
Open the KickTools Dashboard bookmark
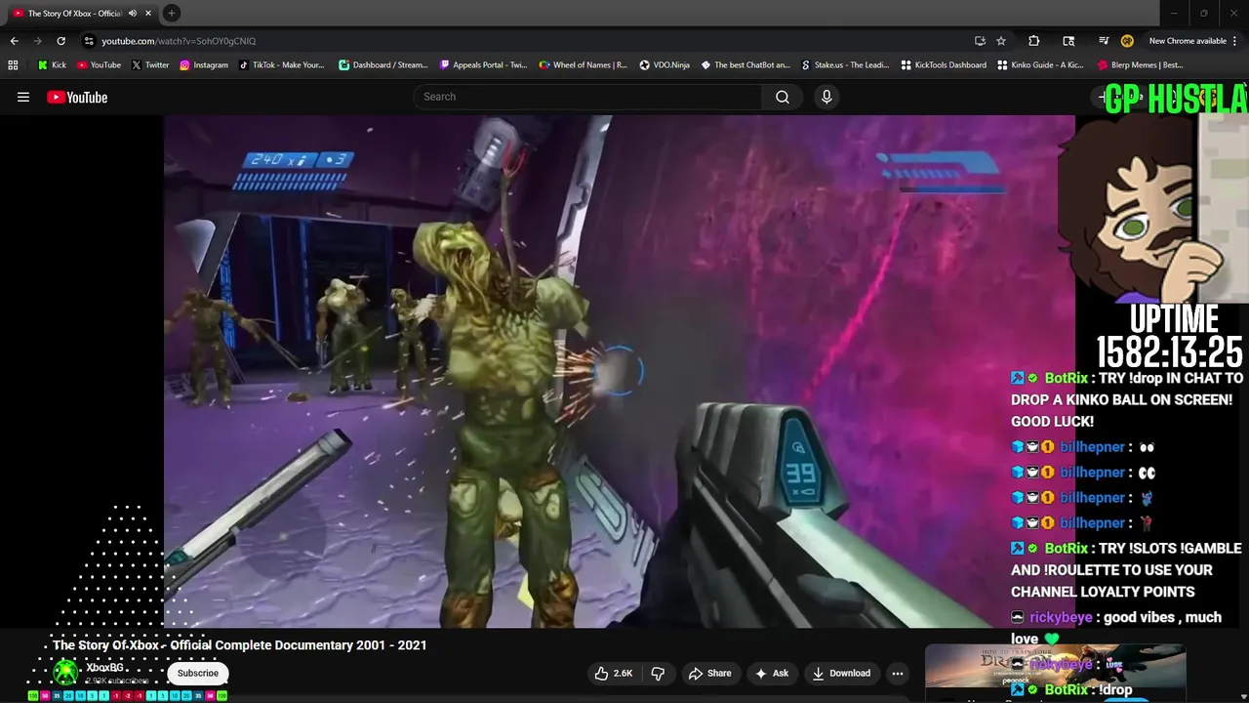coord(944,65)
